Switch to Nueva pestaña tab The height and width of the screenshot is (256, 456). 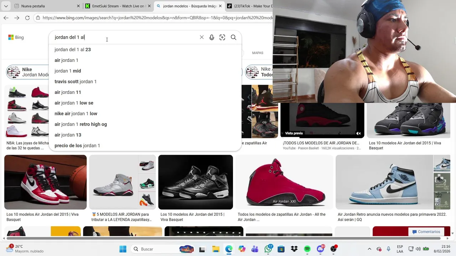(x=46, y=6)
